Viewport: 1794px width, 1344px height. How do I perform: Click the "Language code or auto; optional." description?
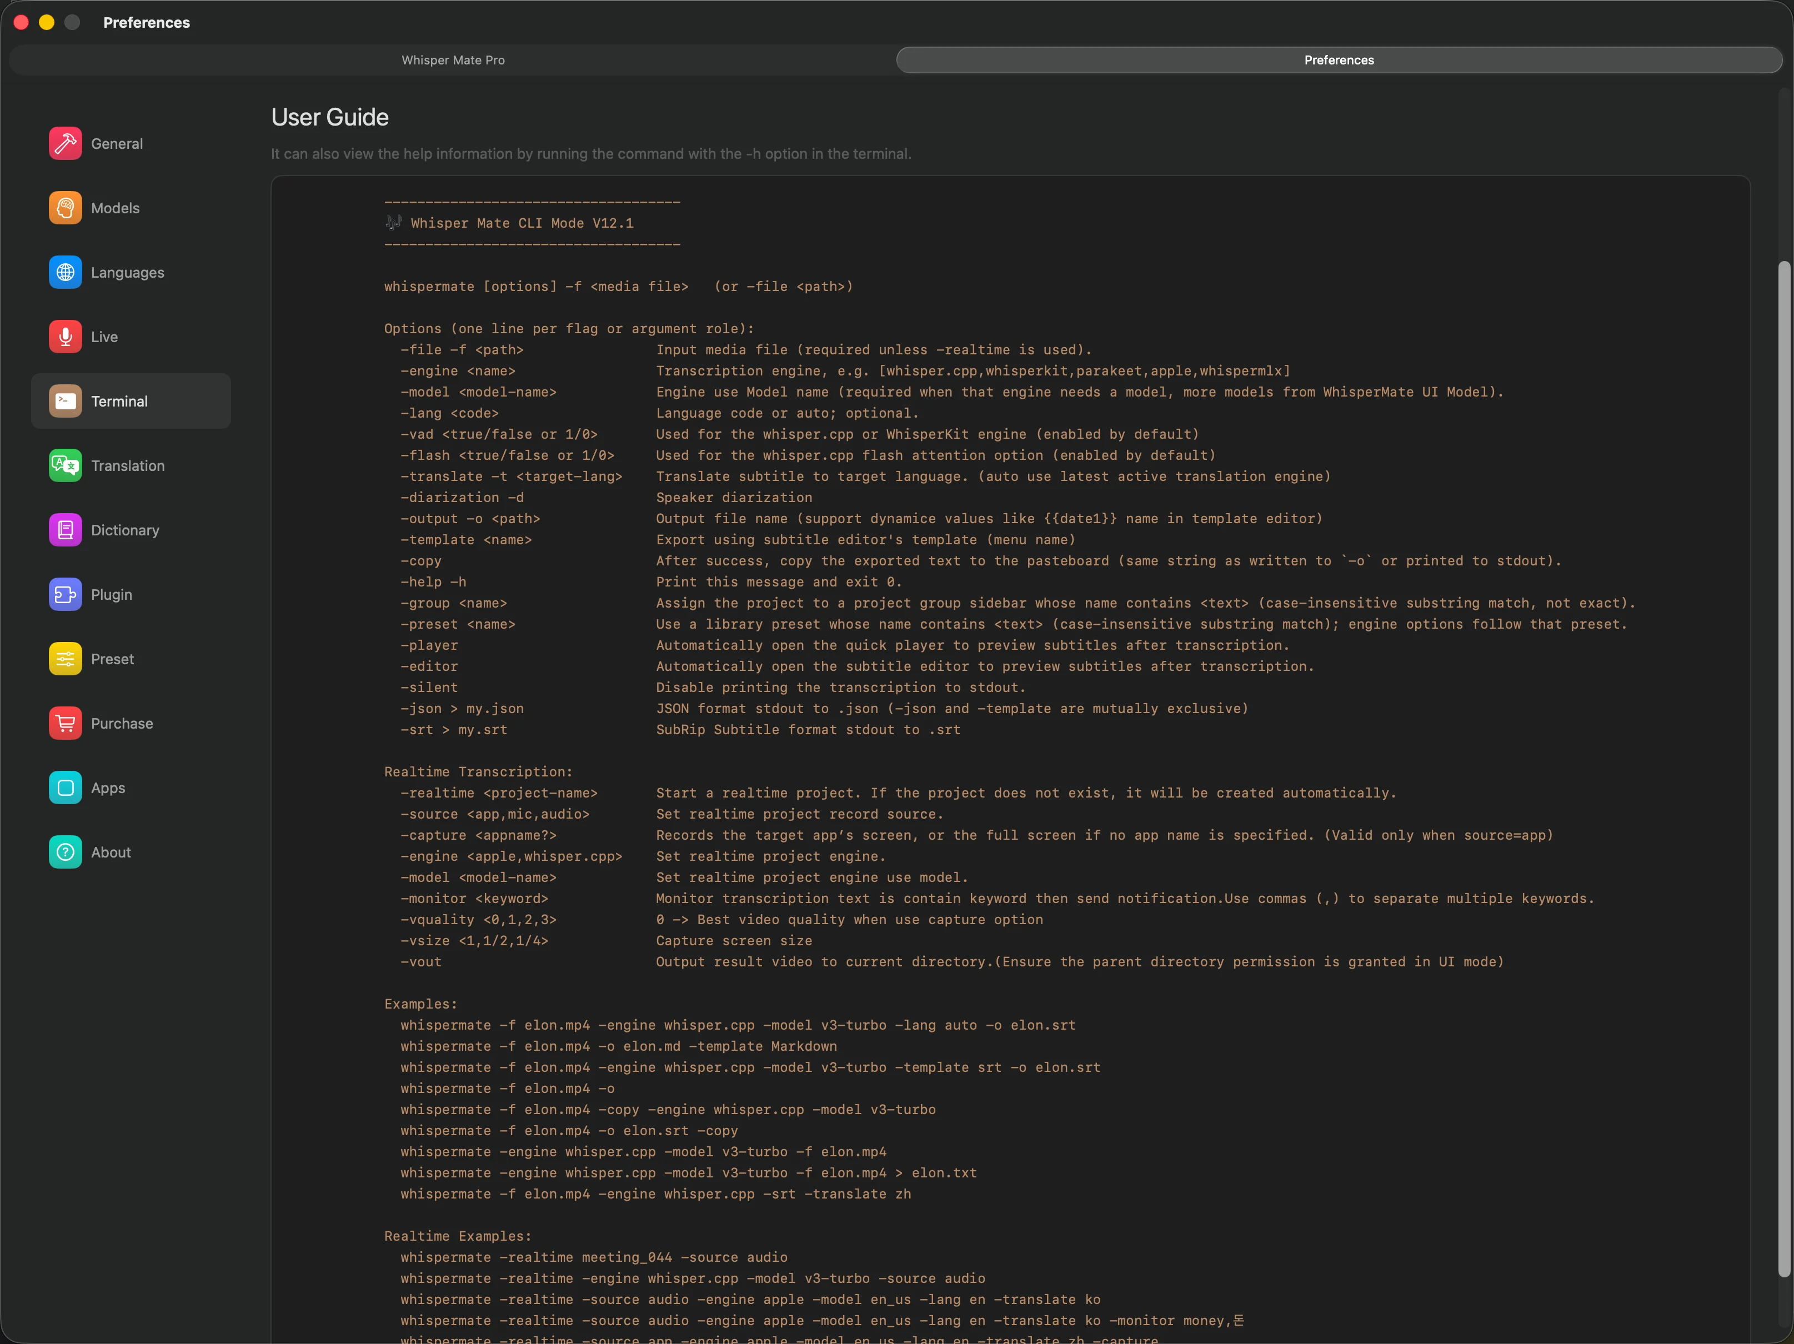coord(788,413)
